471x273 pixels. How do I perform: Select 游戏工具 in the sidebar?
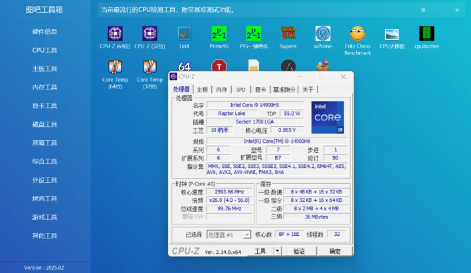(45, 217)
